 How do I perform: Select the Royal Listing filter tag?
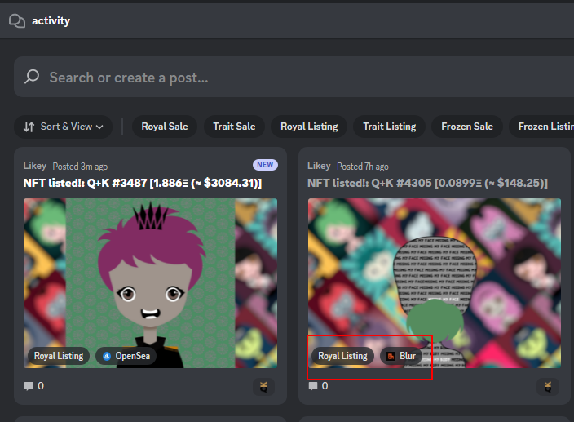pos(309,127)
